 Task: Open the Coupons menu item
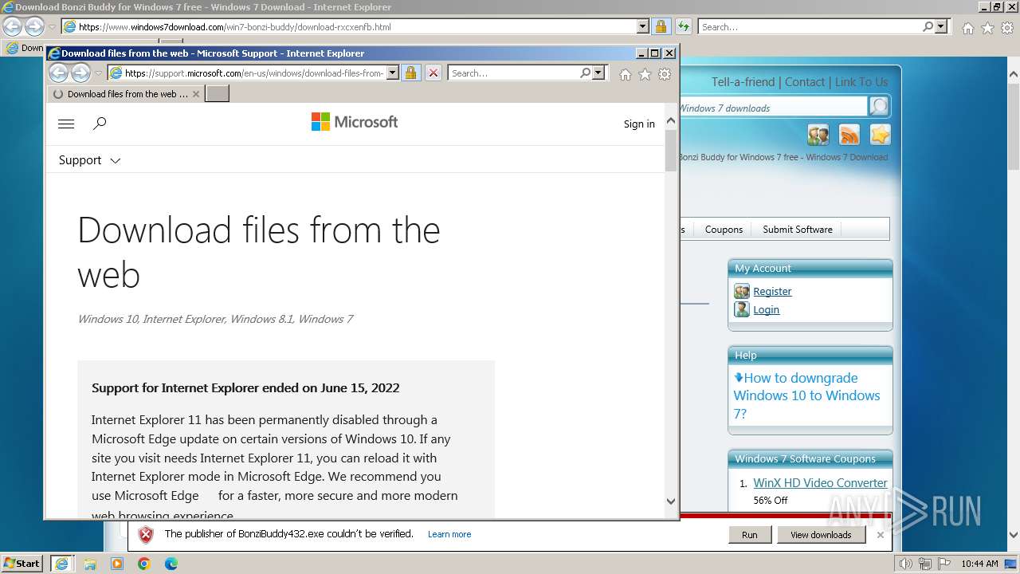724,230
